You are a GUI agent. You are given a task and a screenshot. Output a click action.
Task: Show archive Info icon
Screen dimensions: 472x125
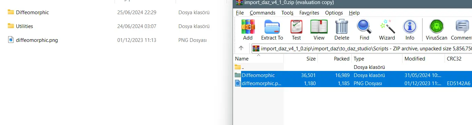click(x=410, y=26)
